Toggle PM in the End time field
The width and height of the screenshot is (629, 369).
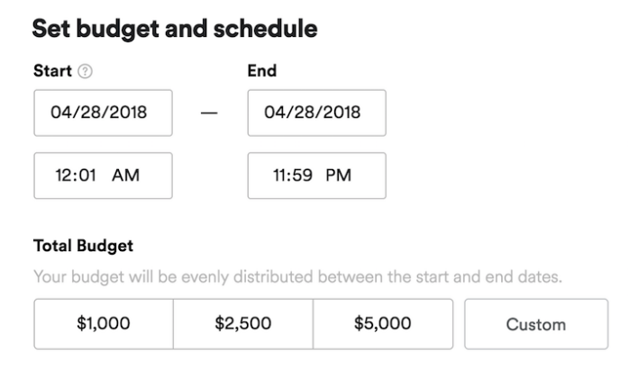point(338,175)
